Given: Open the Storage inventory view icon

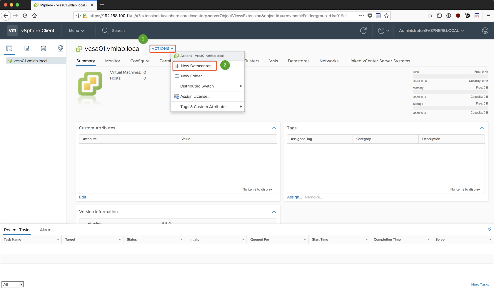Looking at the screenshot, I should pyautogui.click(x=44, y=48).
